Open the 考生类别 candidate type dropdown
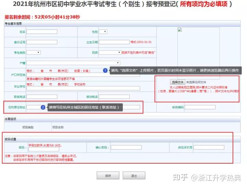Image resolution: width=247 pixels, height=188 pixels. [34, 52]
